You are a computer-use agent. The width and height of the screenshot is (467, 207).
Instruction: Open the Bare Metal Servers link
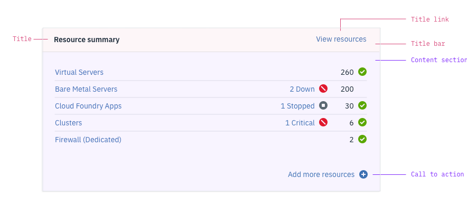click(x=86, y=89)
